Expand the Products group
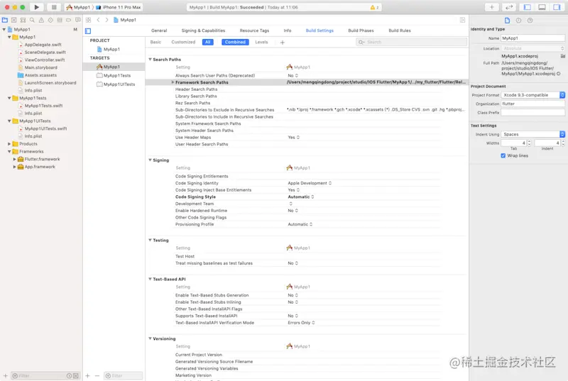 click(9, 143)
